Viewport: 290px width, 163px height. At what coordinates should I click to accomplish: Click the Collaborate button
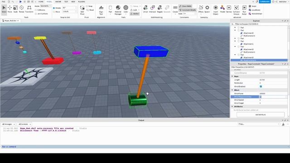[265, 2]
